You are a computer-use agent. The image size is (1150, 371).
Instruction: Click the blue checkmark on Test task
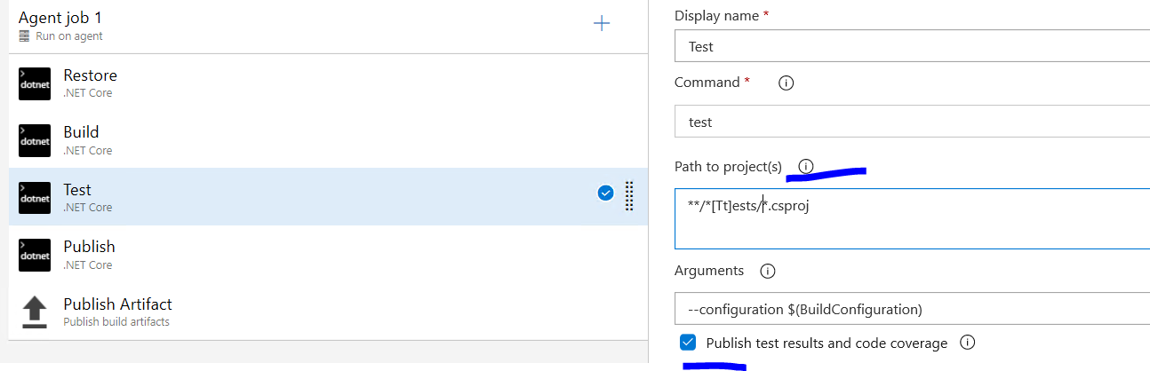click(x=605, y=193)
